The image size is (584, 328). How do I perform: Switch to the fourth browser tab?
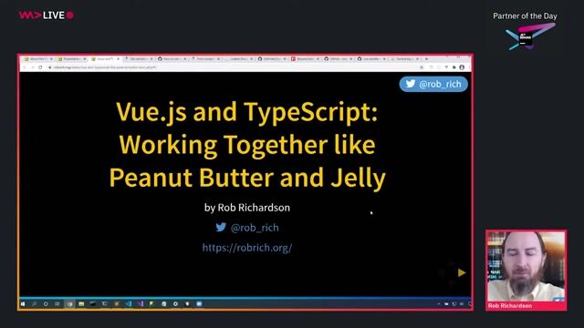139,58
